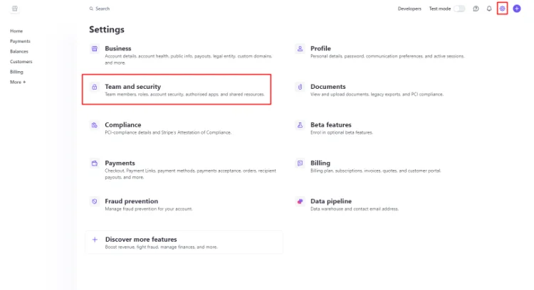This screenshot has height=290, width=534.
Task: Select Customers in the sidebar
Action: pos(21,62)
